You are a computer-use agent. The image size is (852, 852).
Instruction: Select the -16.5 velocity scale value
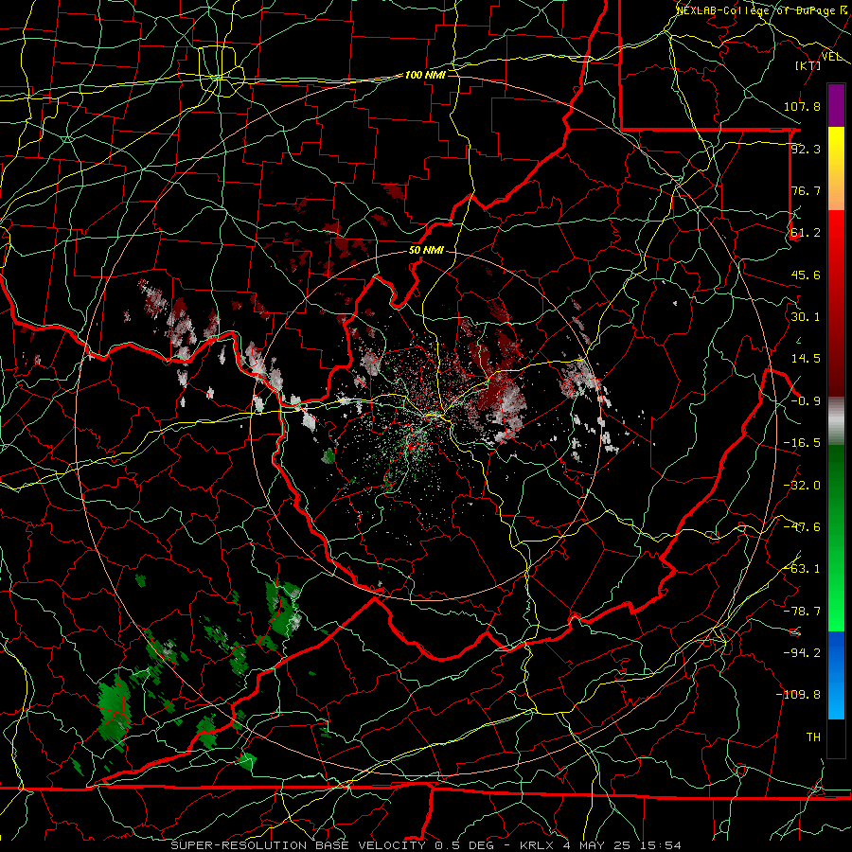click(802, 443)
